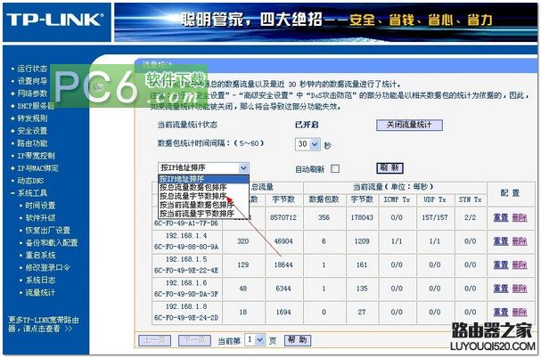Open IP带宽控制 in the sidebar
This screenshot has height=358, width=541.
(36, 156)
